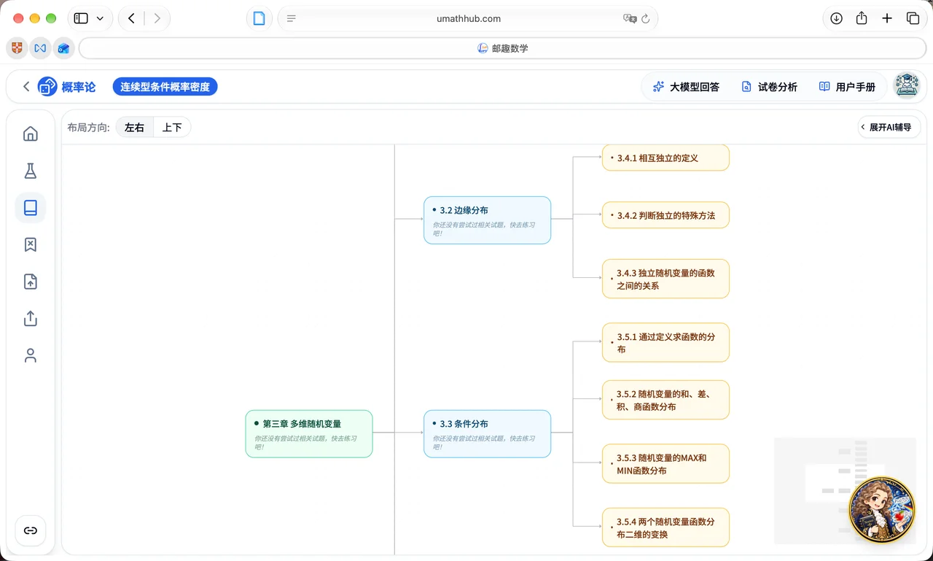Click the 连续型条件概率密度 pill button

click(165, 87)
